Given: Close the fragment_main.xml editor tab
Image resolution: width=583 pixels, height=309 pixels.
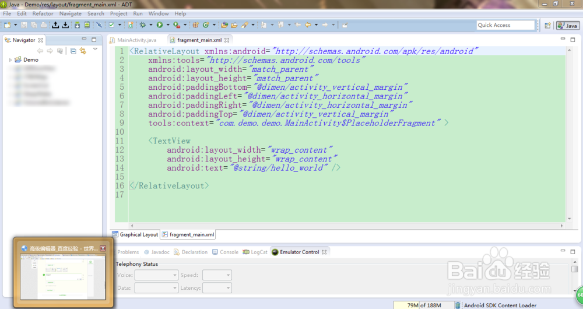Looking at the screenshot, I should point(227,40).
